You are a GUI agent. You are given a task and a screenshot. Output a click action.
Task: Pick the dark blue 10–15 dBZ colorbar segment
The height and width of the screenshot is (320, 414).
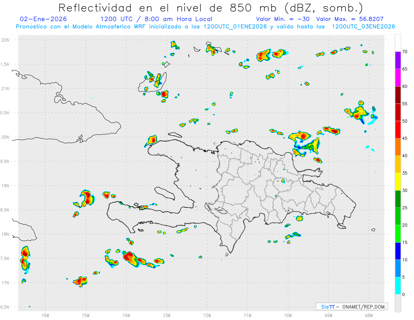[398, 251]
